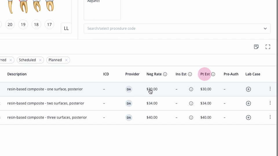Click Pt Est value $34.00
The height and width of the screenshot is (156, 278).
click(206, 103)
